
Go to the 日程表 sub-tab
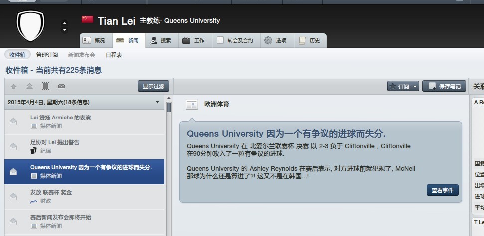click(114, 55)
